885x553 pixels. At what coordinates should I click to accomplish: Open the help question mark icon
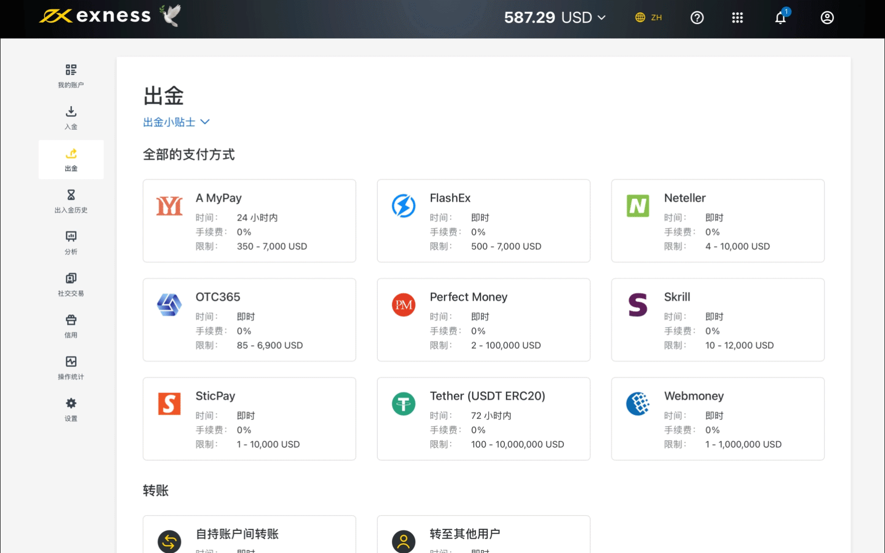(697, 18)
